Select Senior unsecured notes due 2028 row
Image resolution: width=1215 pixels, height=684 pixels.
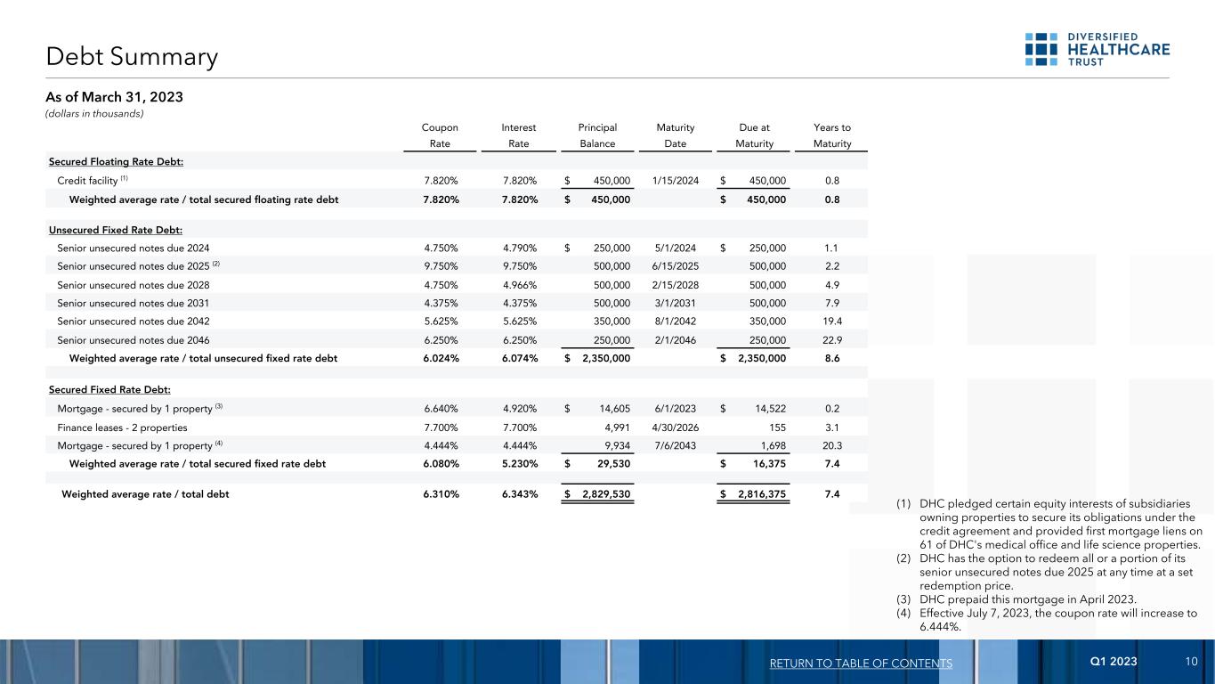tap(134, 285)
